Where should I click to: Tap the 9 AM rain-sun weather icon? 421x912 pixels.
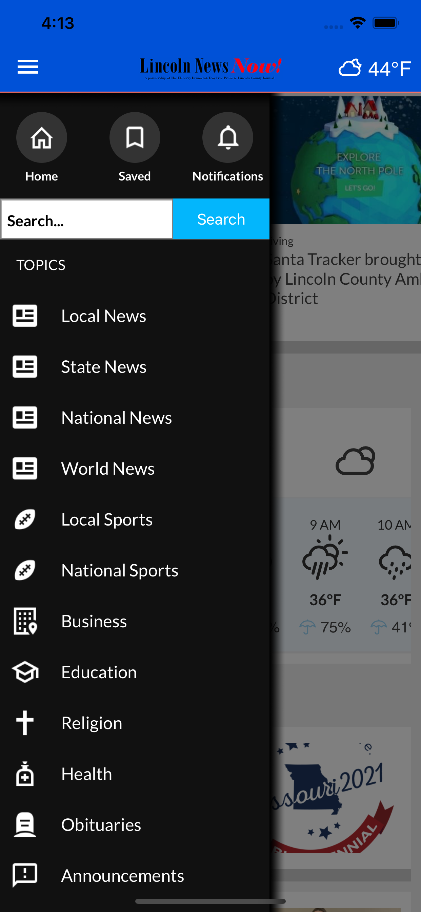click(x=325, y=557)
